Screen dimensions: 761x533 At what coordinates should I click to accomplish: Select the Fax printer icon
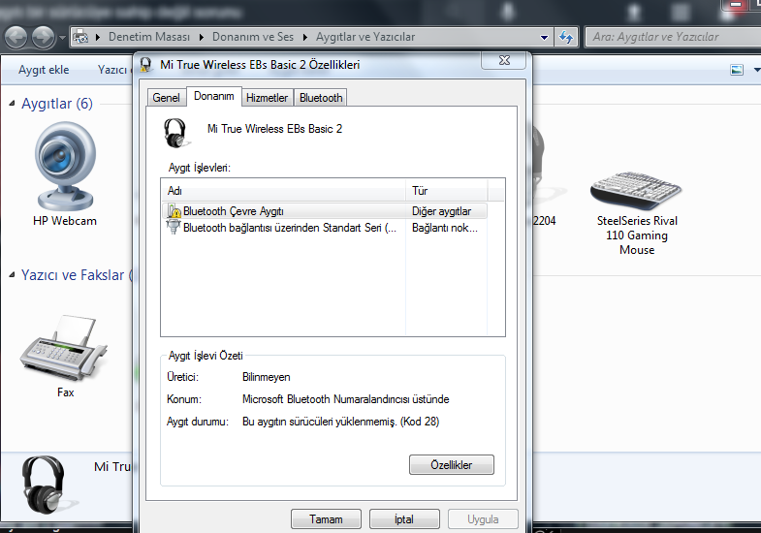pyautogui.click(x=64, y=348)
